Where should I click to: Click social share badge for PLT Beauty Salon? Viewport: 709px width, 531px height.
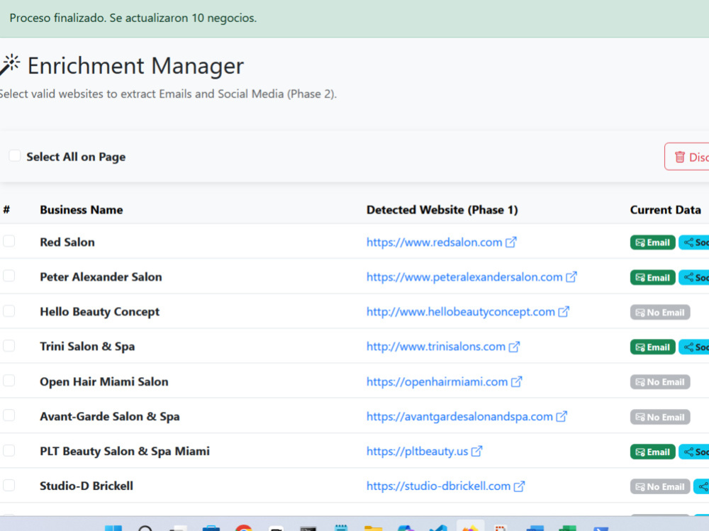coord(694,452)
